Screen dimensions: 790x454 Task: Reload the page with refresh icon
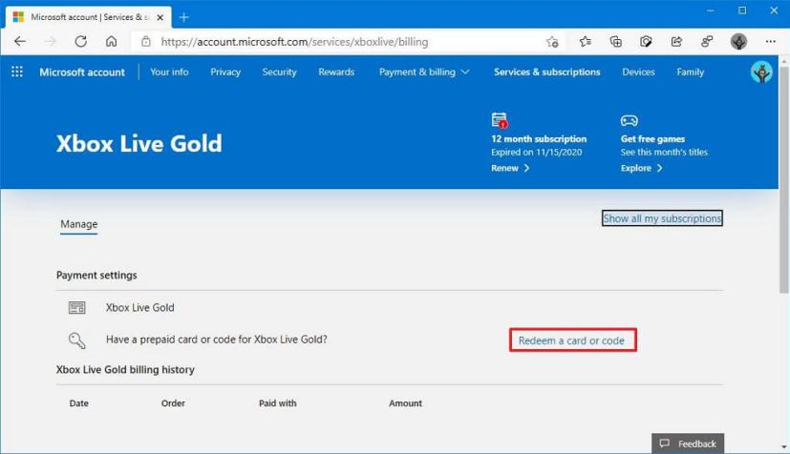click(81, 42)
